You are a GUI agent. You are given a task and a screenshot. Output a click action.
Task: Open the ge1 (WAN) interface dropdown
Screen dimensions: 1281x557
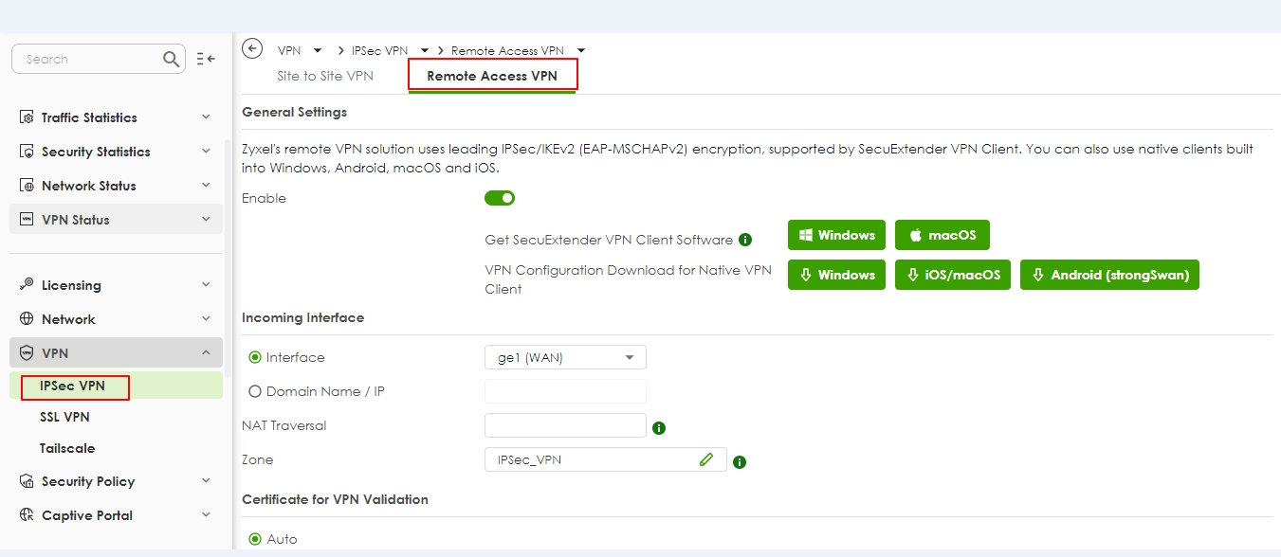565,357
